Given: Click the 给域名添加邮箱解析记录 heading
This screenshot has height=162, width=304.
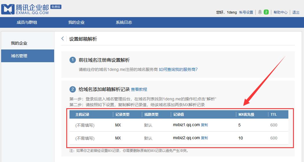Looking at the screenshot, I should point(104,89).
